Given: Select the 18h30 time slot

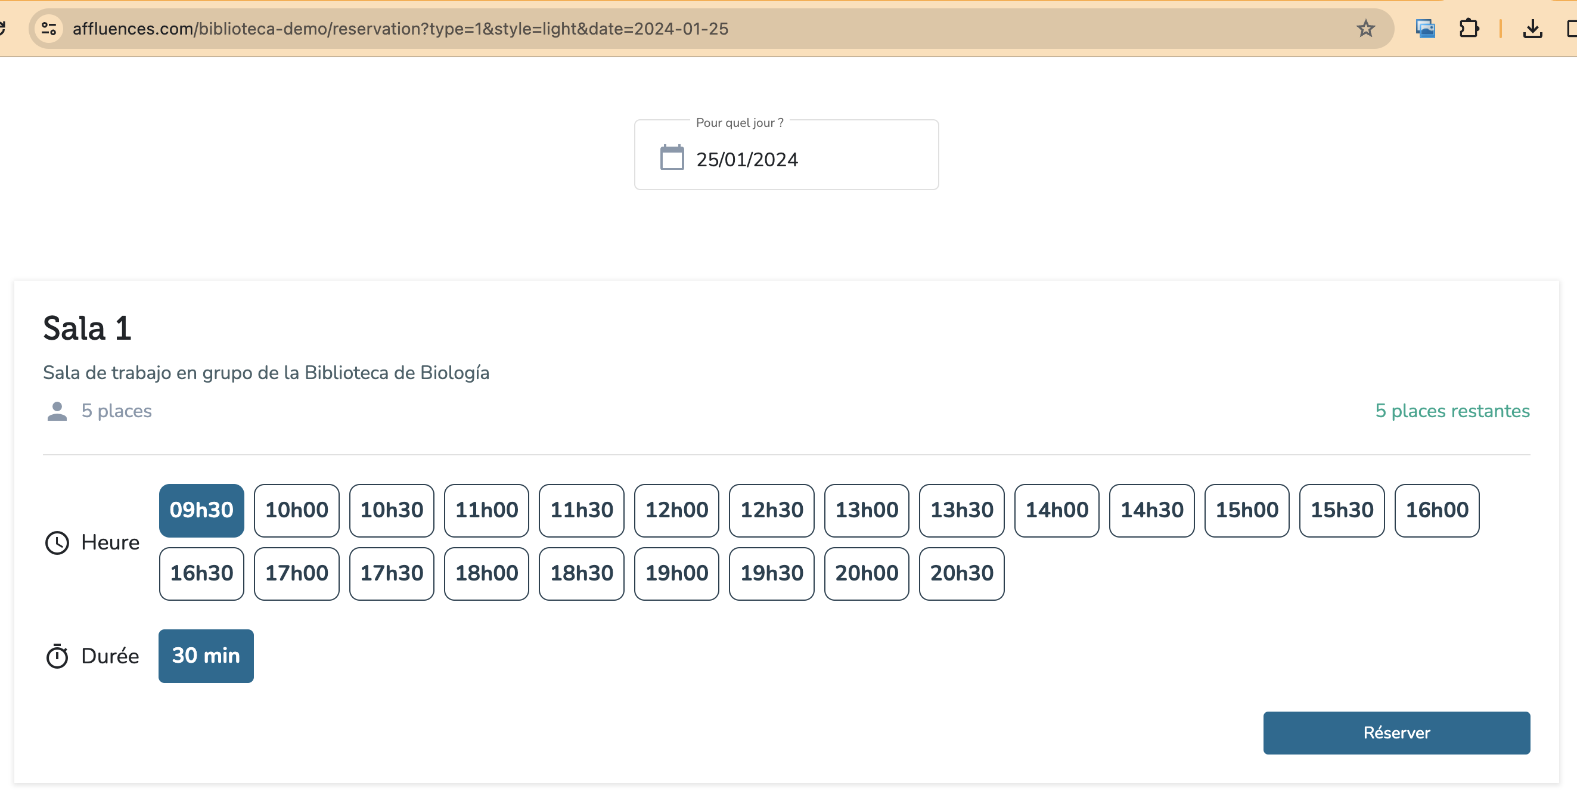Looking at the screenshot, I should pyautogui.click(x=582, y=574).
